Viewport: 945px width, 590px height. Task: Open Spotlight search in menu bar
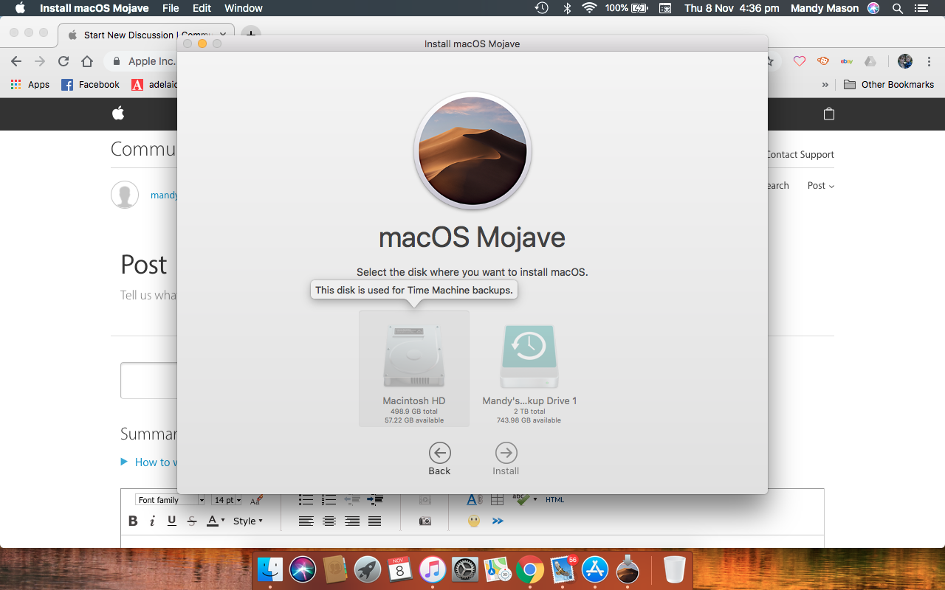898,8
